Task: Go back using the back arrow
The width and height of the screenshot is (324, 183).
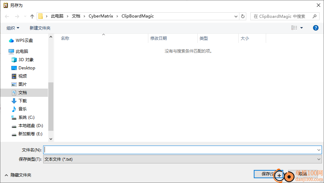Action: 7,16
